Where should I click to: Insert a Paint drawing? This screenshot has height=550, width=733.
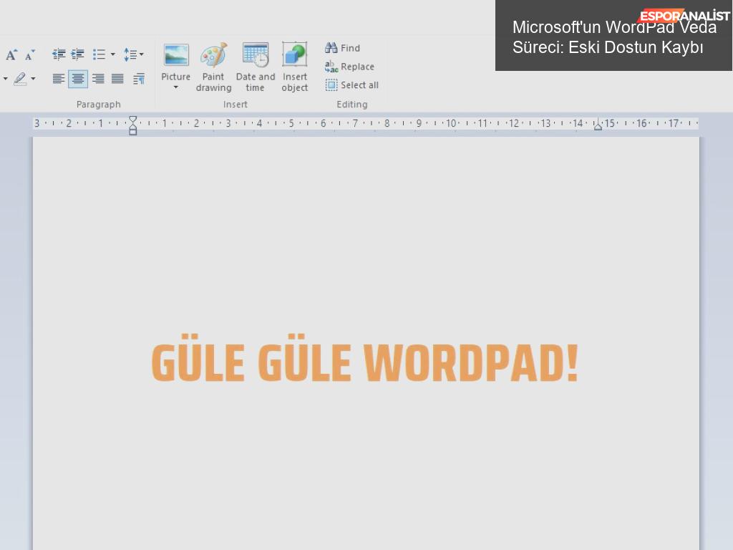(x=213, y=67)
